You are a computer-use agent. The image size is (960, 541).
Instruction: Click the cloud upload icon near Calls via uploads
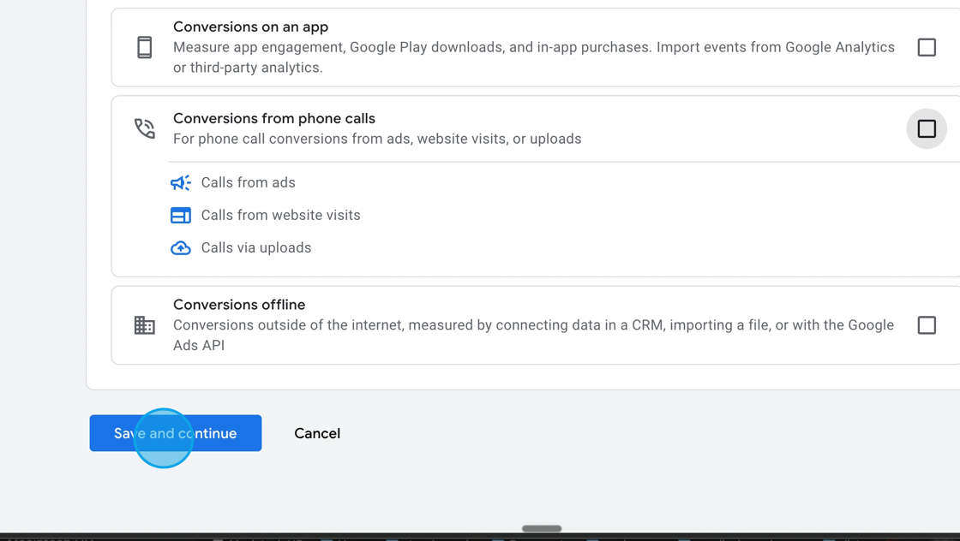click(181, 247)
